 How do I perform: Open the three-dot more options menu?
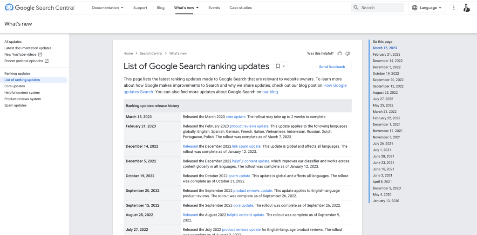pyautogui.click(x=454, y=7)
